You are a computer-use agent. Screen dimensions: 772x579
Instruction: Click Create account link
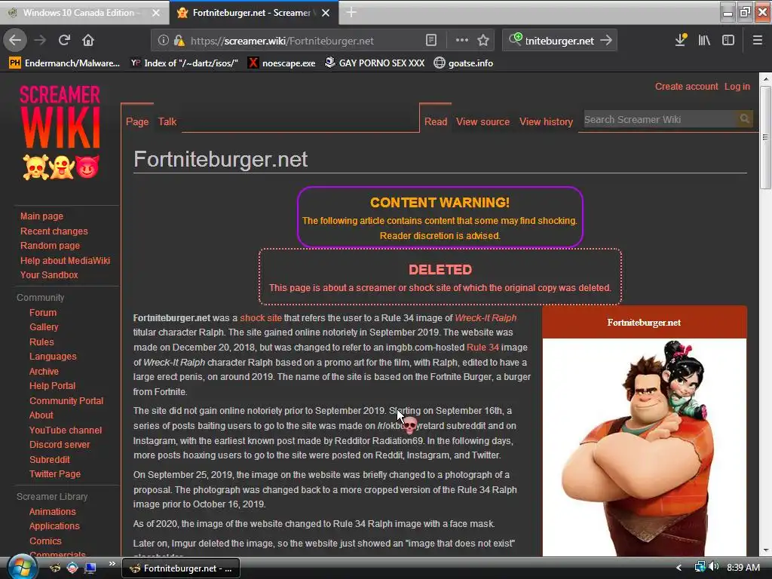click(686, 87)
